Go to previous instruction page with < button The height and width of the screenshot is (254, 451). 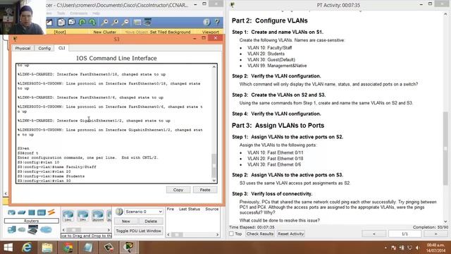click(x=374, y=234)
